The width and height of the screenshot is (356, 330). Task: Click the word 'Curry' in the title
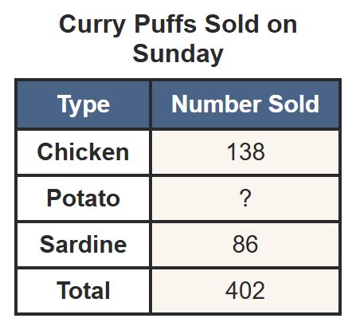tap(92, 25)
